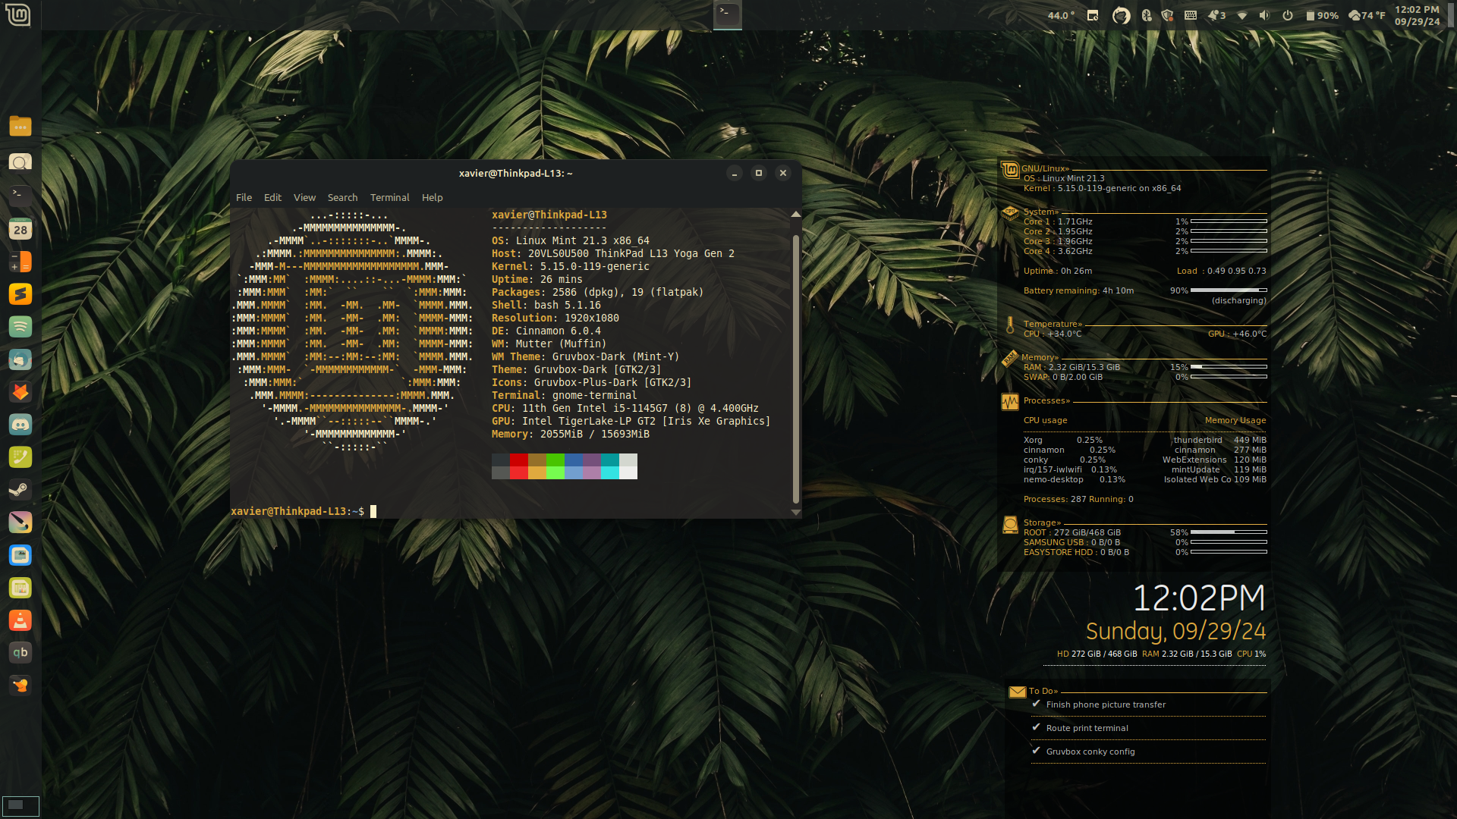
Task: Open the Calendar app showing 28
Action: [x=20, y=229]
